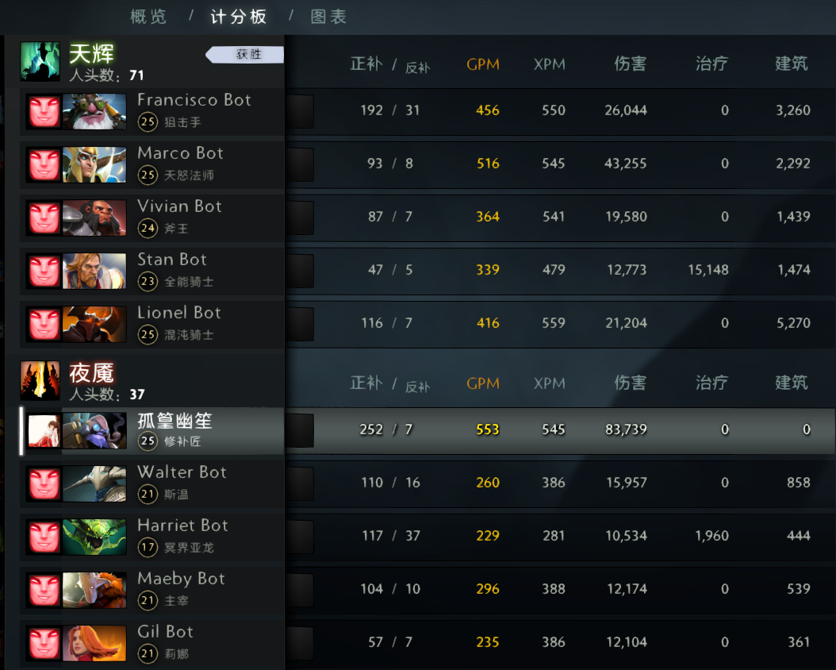Click the Radiant GPM column header
The height and width of the screenshot is (670, 836).
coord(483,64)
